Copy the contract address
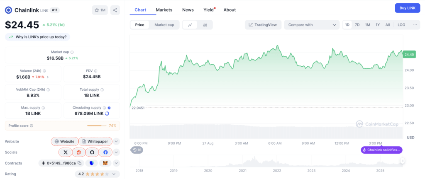This screenshot has width=425, height=179. 79,163
